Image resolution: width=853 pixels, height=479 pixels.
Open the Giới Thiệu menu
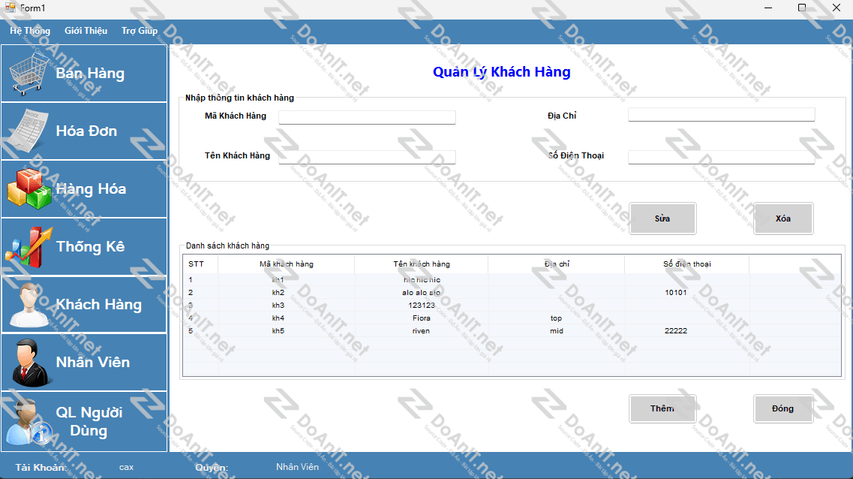[86, 31]
